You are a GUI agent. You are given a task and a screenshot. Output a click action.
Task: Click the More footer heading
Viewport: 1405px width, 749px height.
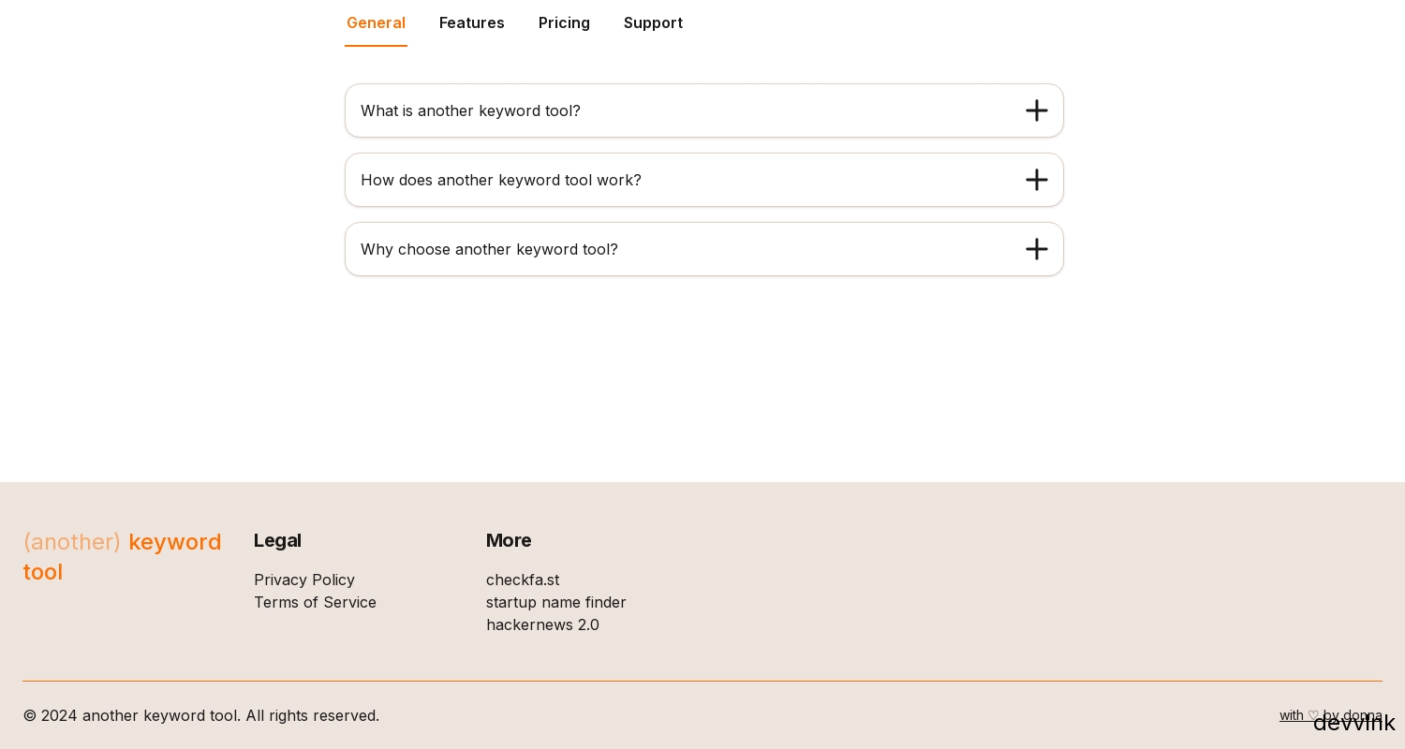pos(509,540)
